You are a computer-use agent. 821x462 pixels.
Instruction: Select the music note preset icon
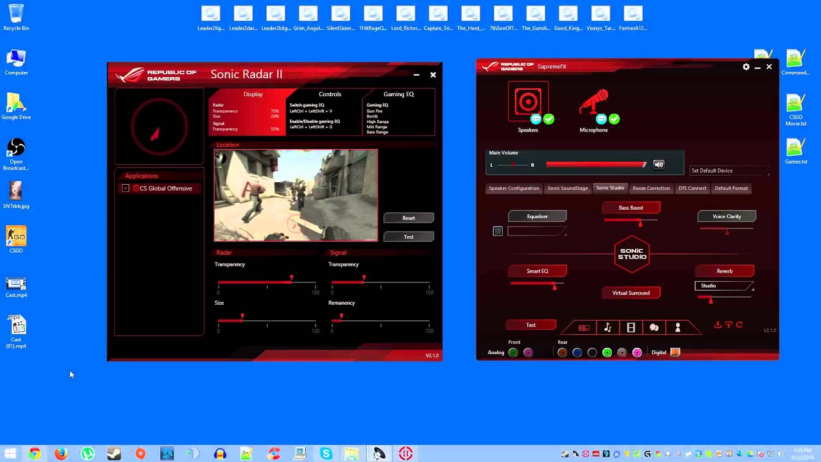(607, 328)
